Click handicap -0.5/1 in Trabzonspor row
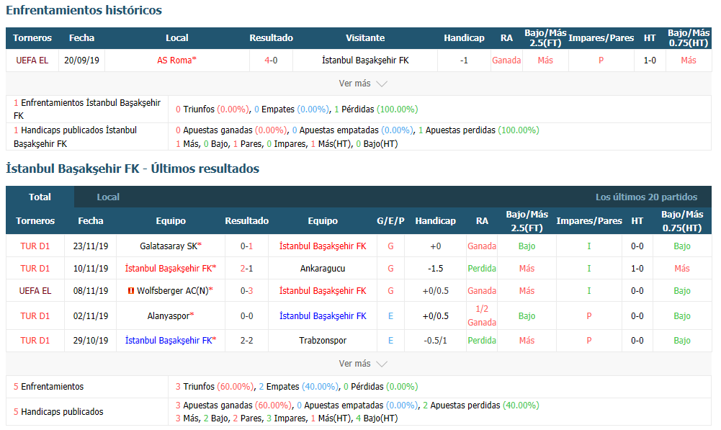This screenshot has width=721, height=430. point(436,341)
